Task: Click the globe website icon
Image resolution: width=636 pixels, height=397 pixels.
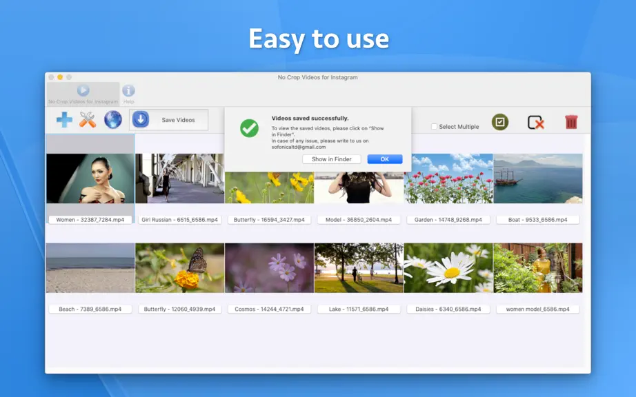Action: (112, 119)
